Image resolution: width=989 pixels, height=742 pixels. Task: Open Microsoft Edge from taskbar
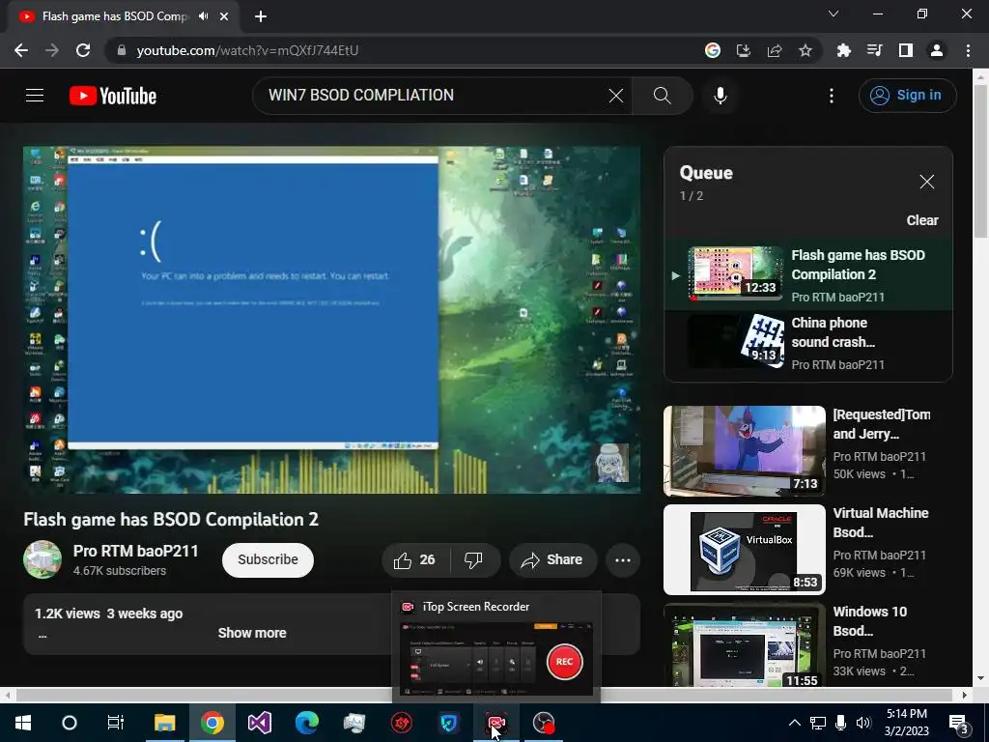click(306, 723)
